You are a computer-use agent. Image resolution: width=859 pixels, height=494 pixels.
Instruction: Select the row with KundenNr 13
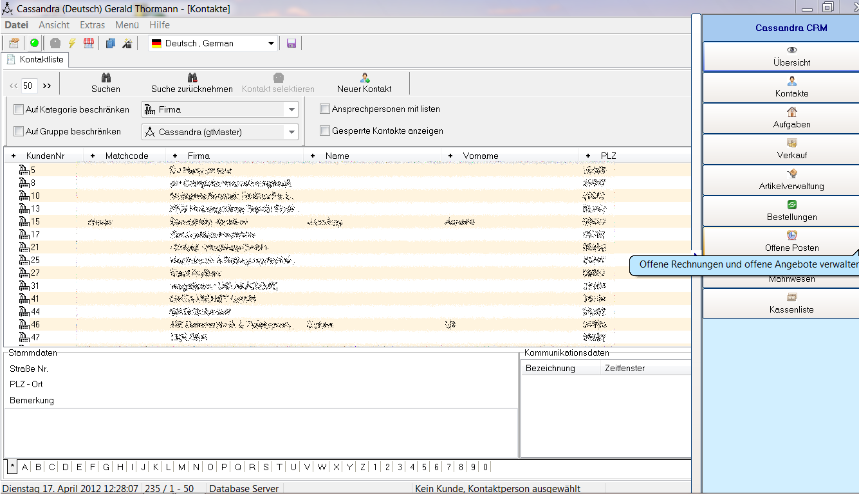[347, 209]
